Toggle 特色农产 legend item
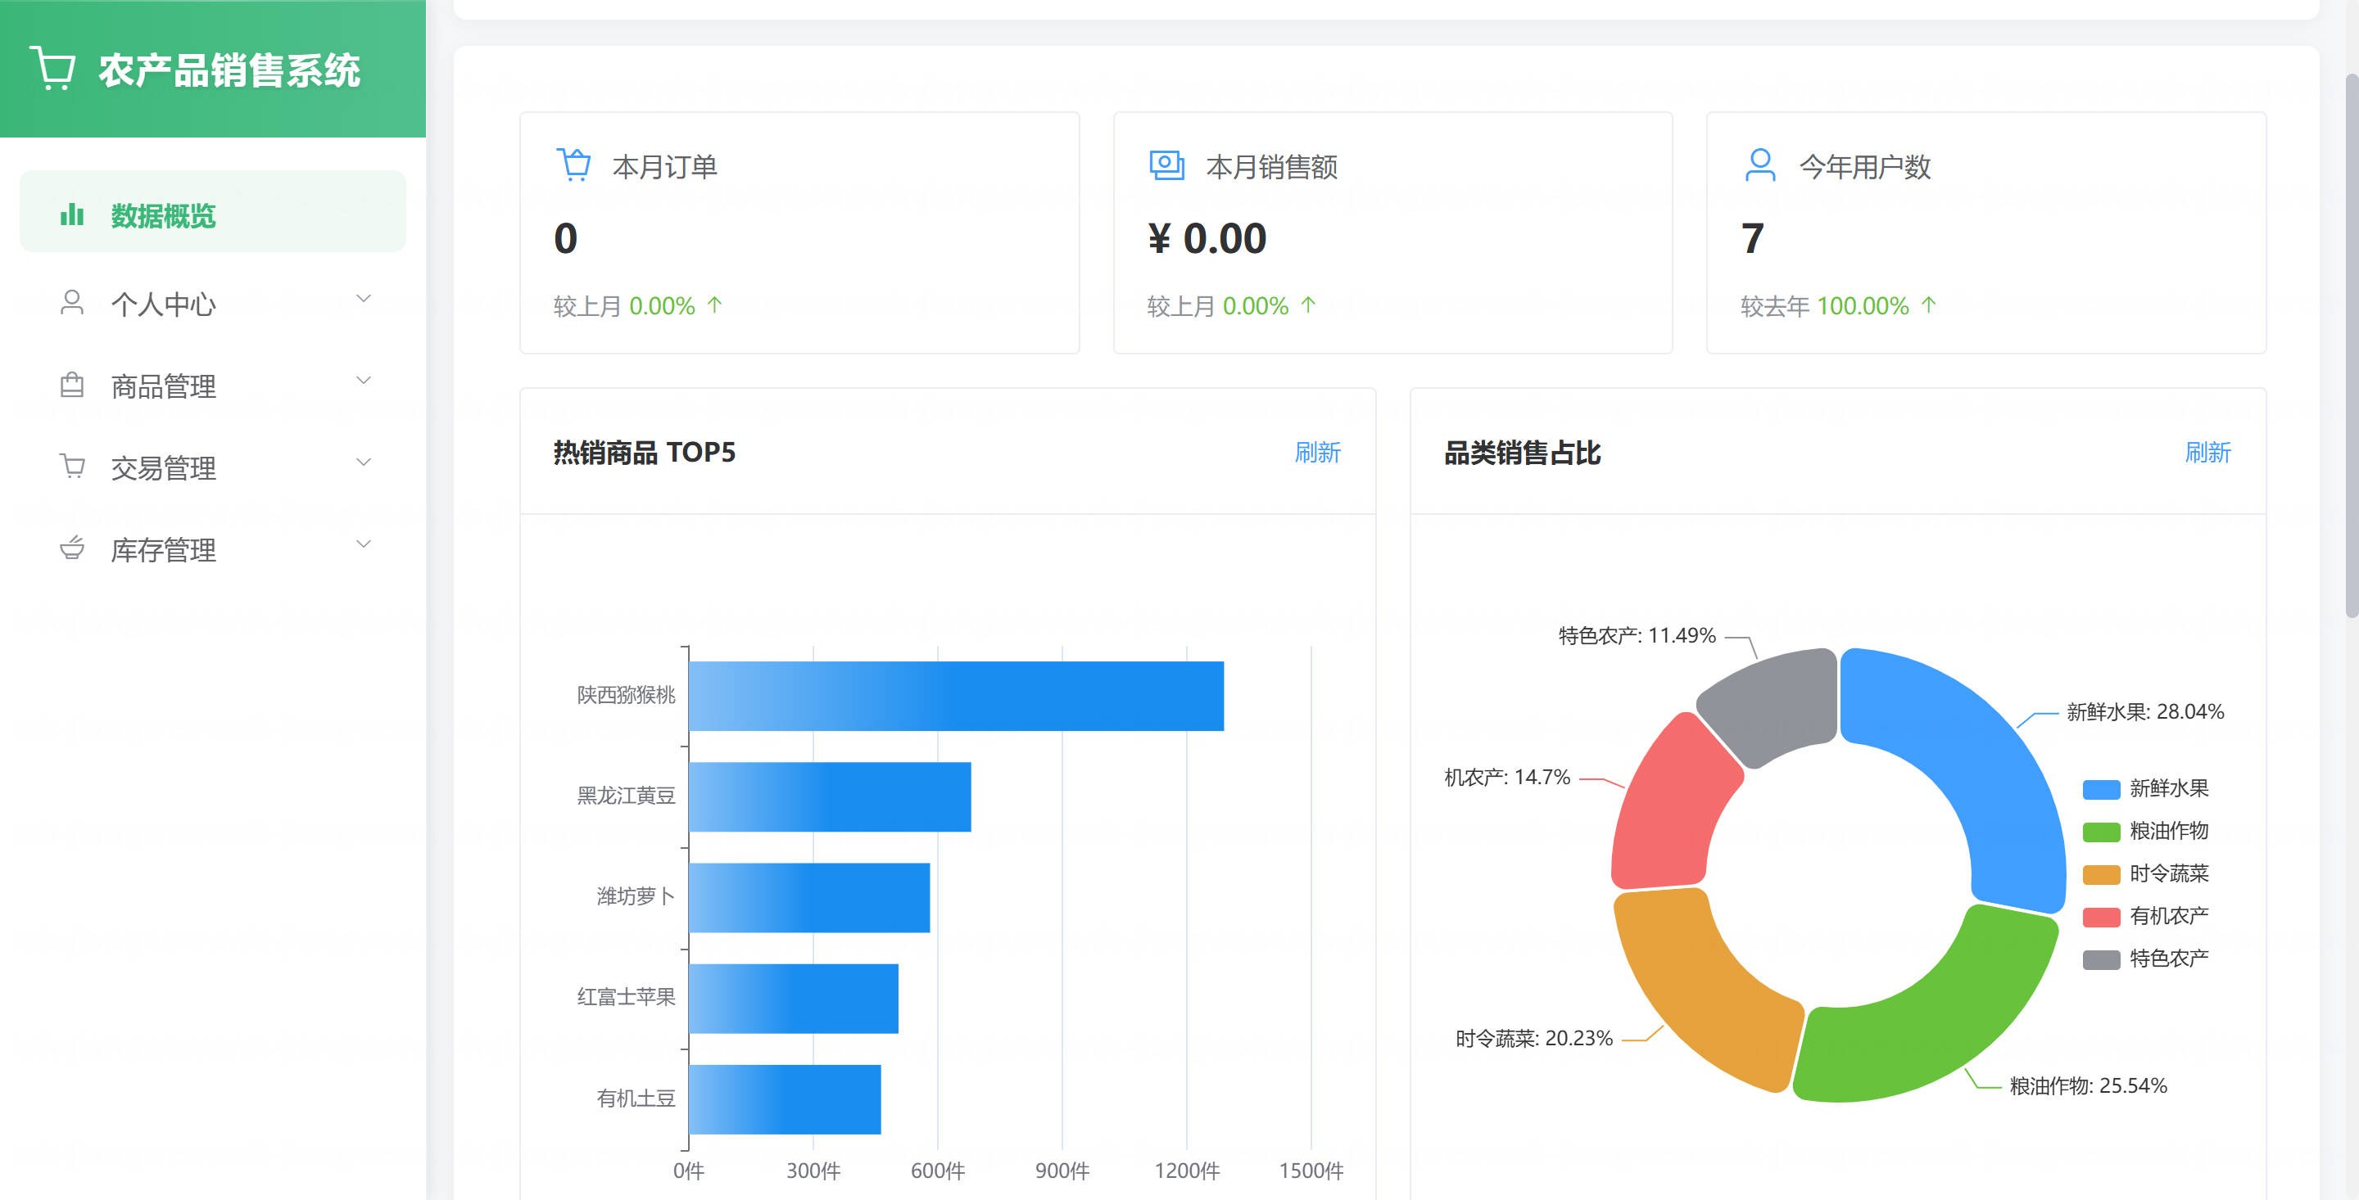This screenshot has height=1200, width=2359. pyautogui.click(x=2146, y=959)
